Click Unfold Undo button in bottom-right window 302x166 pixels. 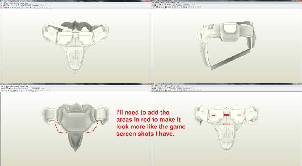[187, 88]
